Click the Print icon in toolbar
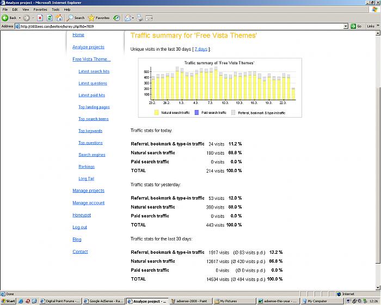Image resolution: width=381 pixels, height=305 pixels. coord(139,18)
